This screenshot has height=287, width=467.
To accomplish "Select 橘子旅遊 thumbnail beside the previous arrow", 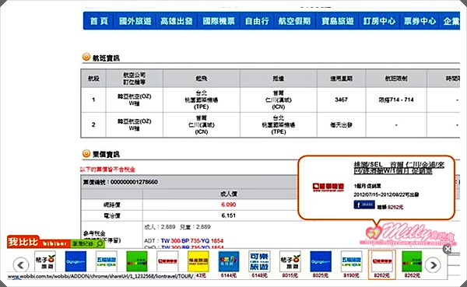I will coord(45,261).
